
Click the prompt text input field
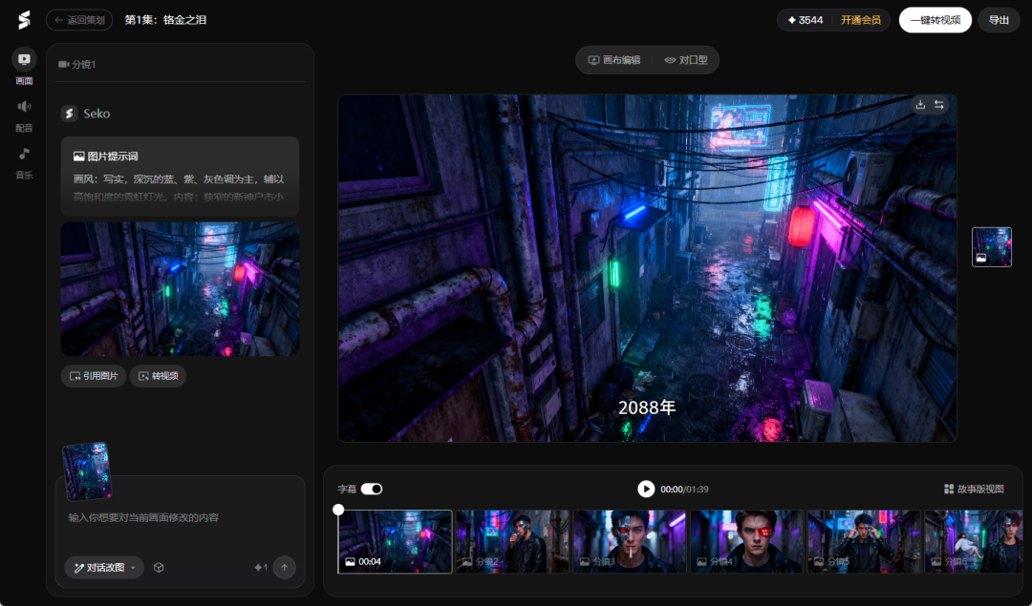pyautogui.click(x=180, y=517)
